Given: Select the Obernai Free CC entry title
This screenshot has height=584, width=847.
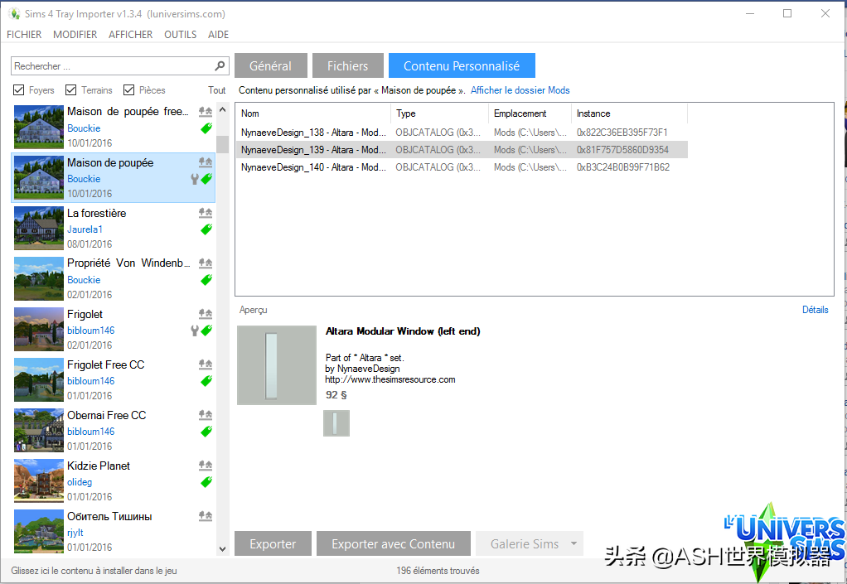Looking at the screenshot, I should tap(106, 415).
